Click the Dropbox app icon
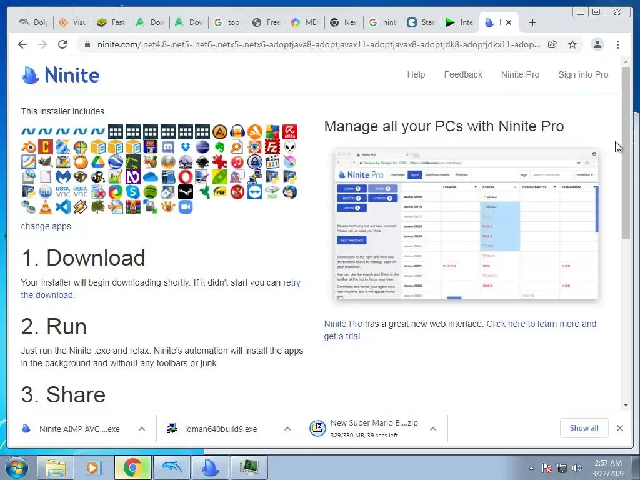This screenshot has height=480, width=640. pyautogui.click(x=185, y=147)
